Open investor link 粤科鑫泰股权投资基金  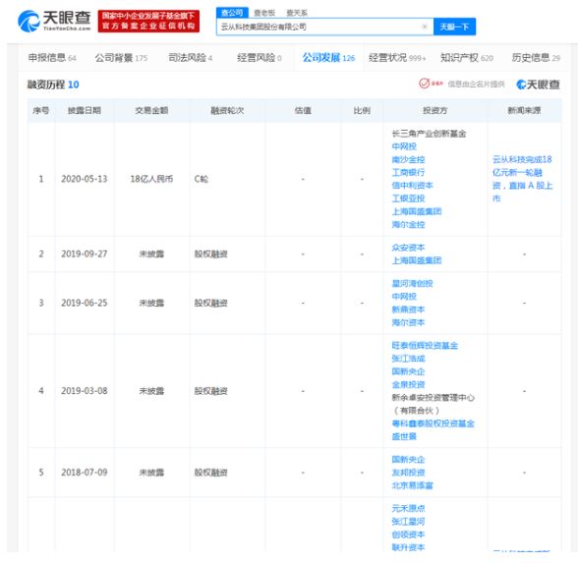433,423
